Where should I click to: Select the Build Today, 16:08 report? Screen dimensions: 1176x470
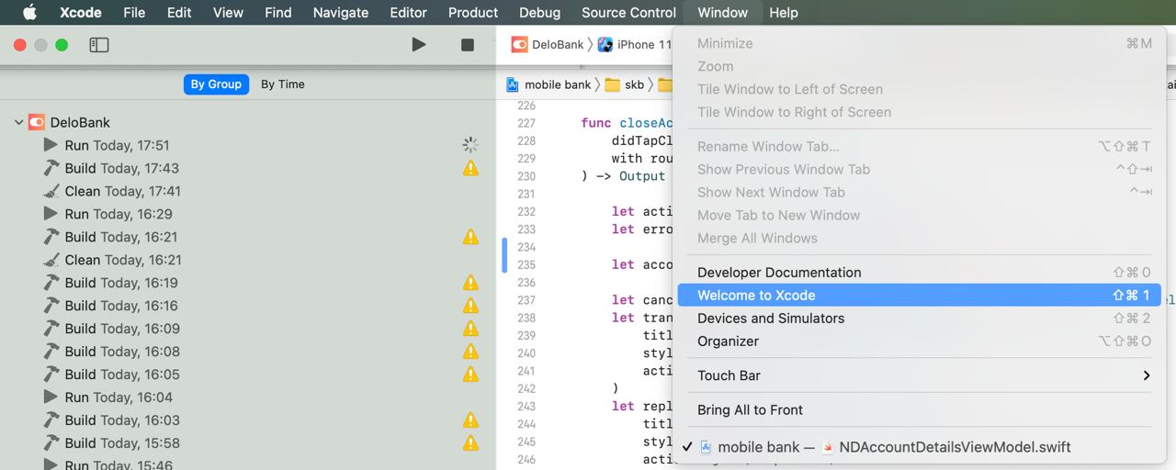pyautogui.click(x=248, y=352)
